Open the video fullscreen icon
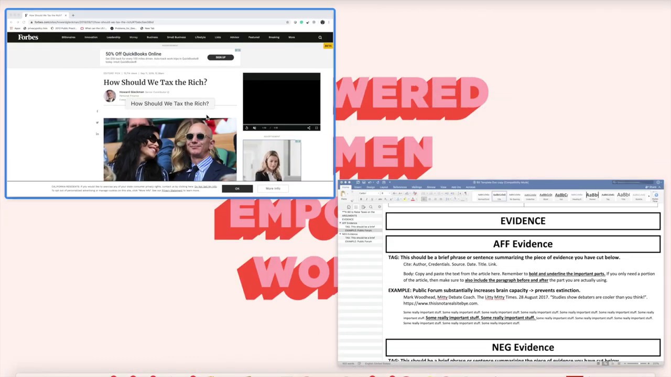This screenshot has height=377, width=671. click(316, 128)
